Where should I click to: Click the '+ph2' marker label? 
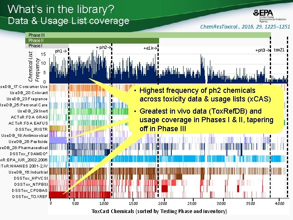click(103, 48)
